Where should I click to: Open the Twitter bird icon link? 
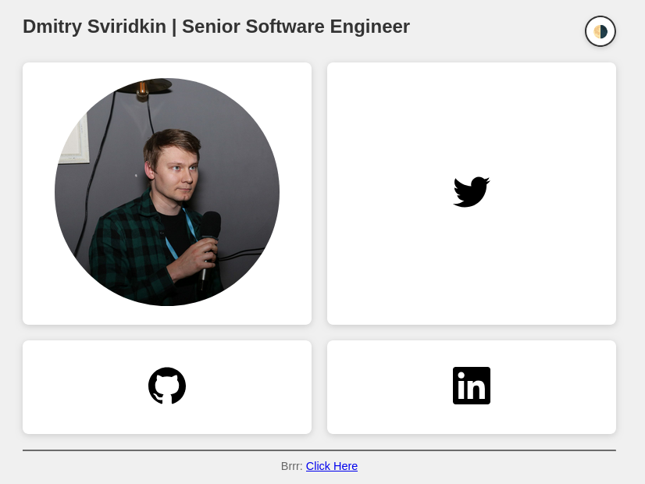pyautogui.click(x=471, y=192)
